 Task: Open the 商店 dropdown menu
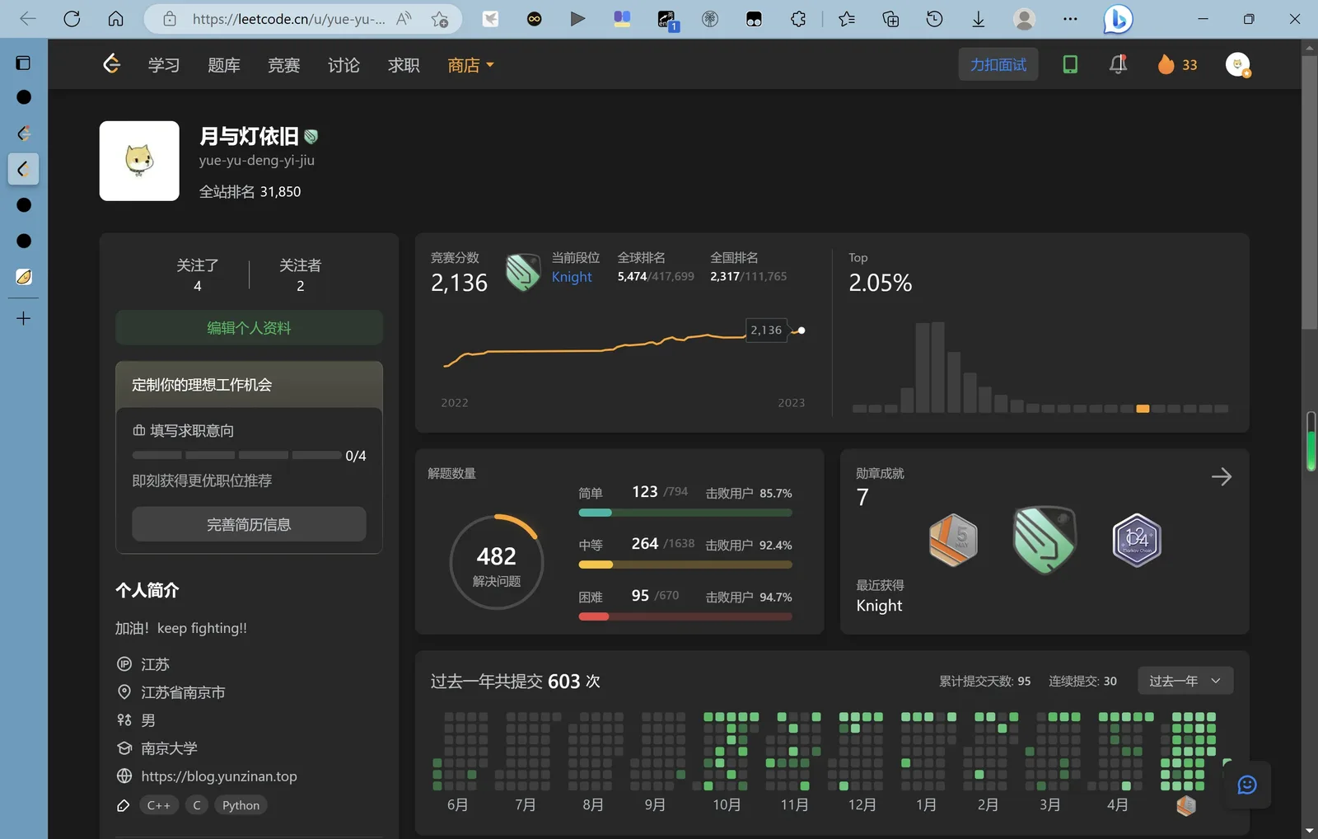coord(470,65)
